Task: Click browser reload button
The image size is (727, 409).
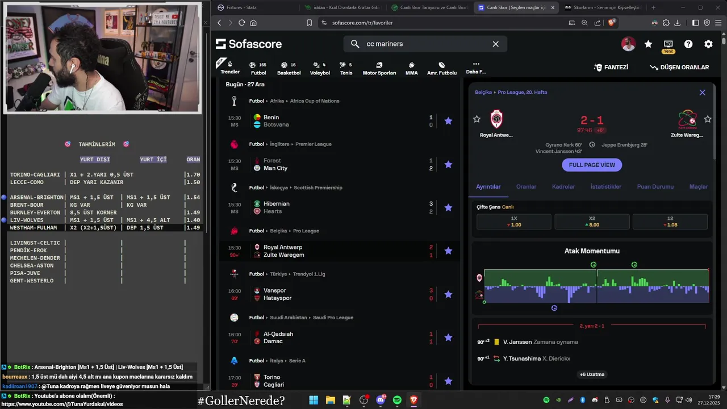Action: [241, 23]
